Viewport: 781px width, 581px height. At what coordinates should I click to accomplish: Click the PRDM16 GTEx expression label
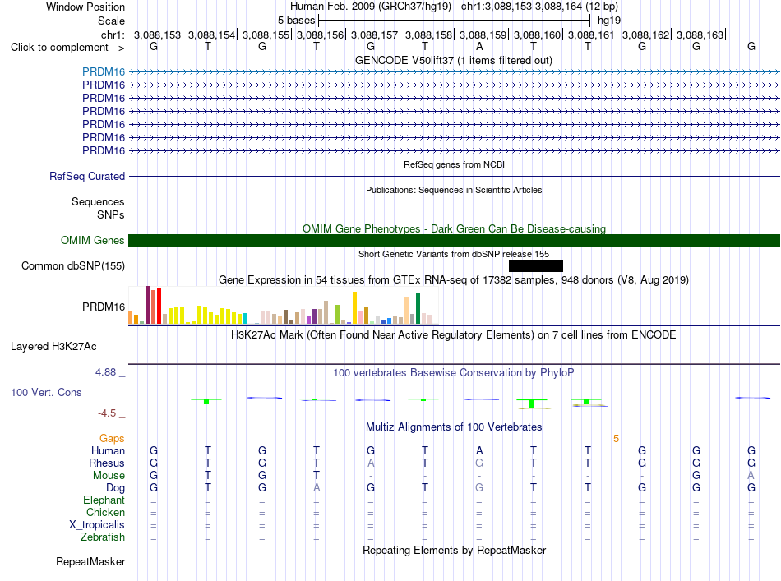click(x=104, y=307)
